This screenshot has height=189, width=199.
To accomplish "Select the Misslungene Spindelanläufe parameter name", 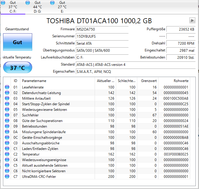I will pyautogui.click(x=44, y=132).
